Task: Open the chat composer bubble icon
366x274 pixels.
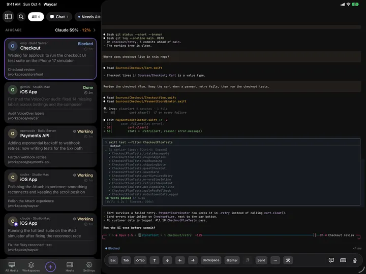Action: pos(331,260)
